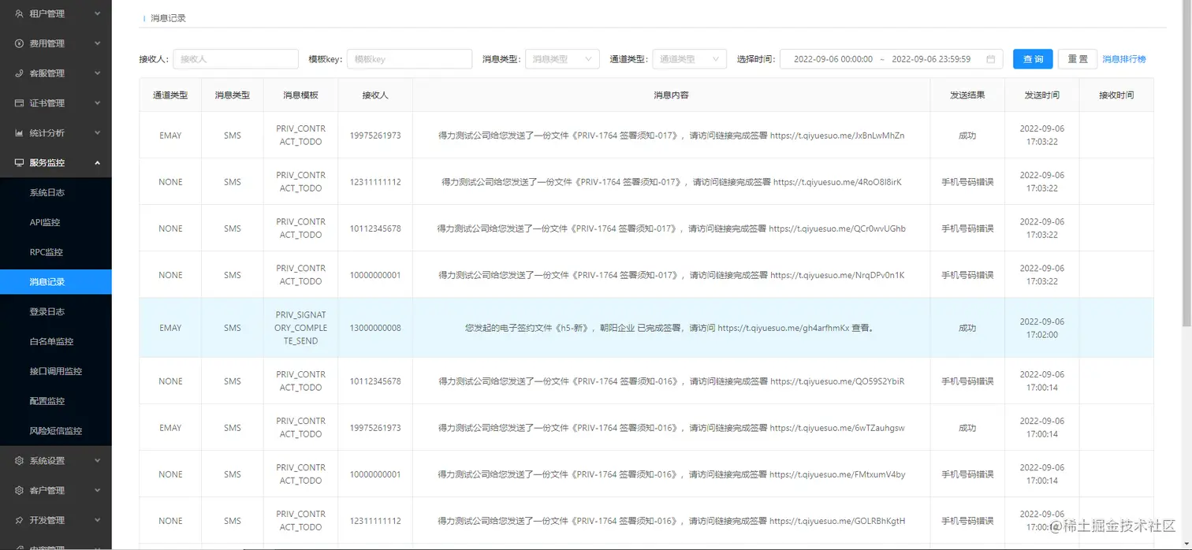Viewport: 1192px width, 550px height.
Task: Open 风险短信监控 submenu item
Action: (x=56, y=431)
